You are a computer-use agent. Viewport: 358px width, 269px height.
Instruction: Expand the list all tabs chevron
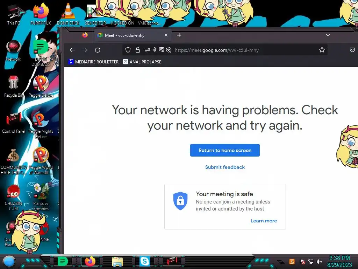click(x=328, y=35)
